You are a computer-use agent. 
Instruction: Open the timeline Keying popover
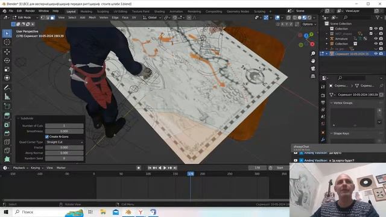37,168
